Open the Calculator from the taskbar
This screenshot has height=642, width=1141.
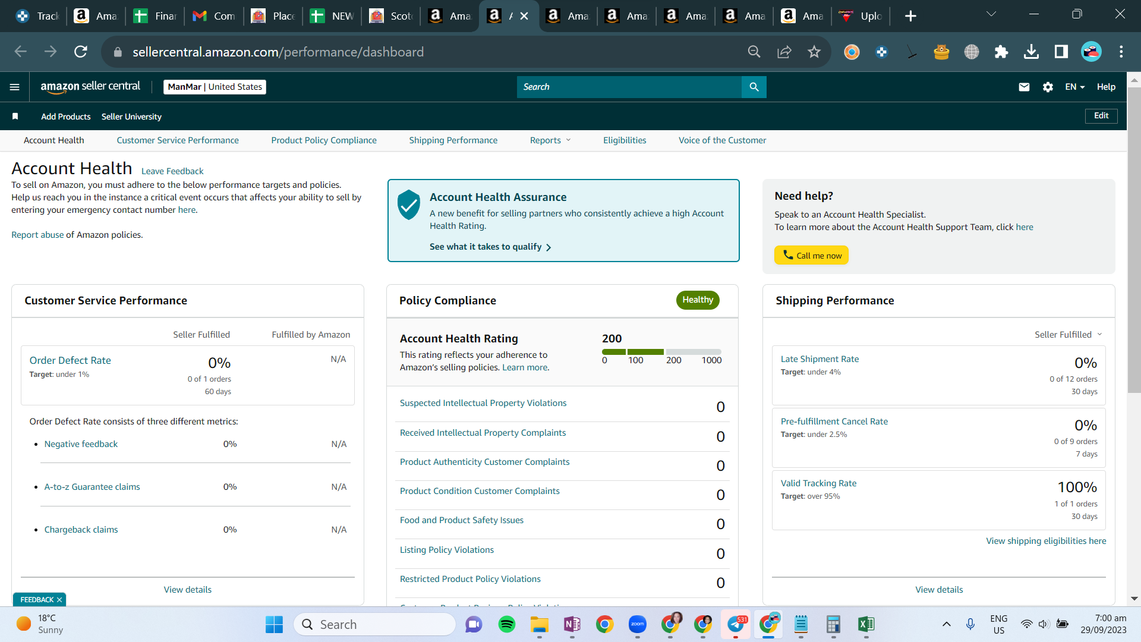[x=833, y=624]
